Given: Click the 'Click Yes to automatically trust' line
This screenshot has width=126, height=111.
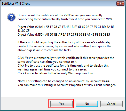Looking at the screenshot, I should click(x=66, y=58).
